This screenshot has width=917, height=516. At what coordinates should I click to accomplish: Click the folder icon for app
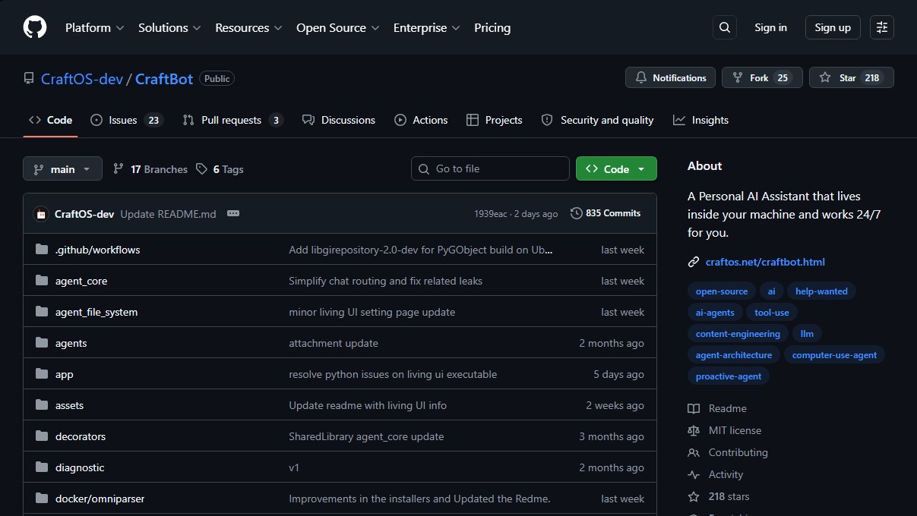(42, 374)
